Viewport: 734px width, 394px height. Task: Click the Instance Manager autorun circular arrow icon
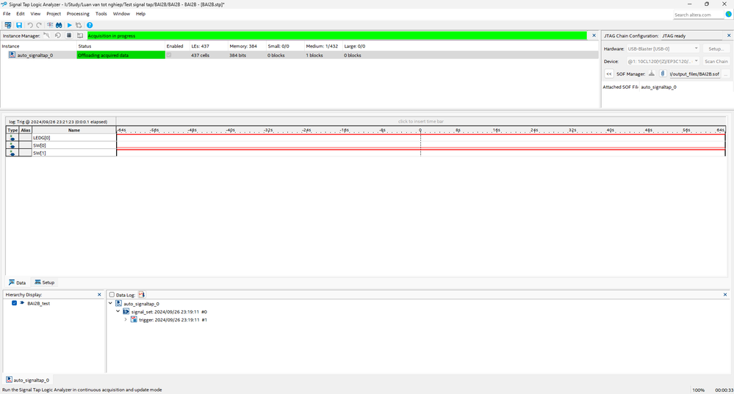pyautogui.click(x=58, y=35)
